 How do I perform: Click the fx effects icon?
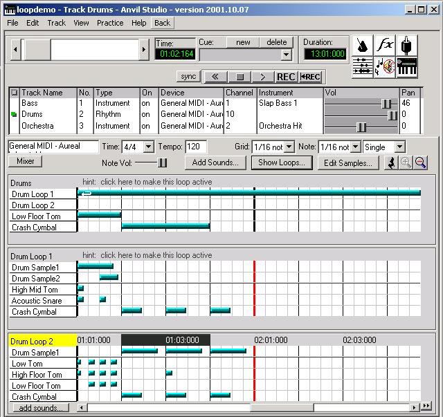(386, 46)
